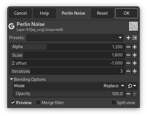
Task: Click the layer preview thumbnail
Action: pos(134,26)
